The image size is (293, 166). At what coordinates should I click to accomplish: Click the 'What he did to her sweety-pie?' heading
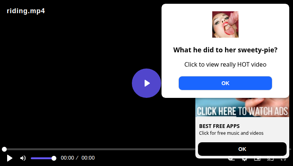pos(225,50)
